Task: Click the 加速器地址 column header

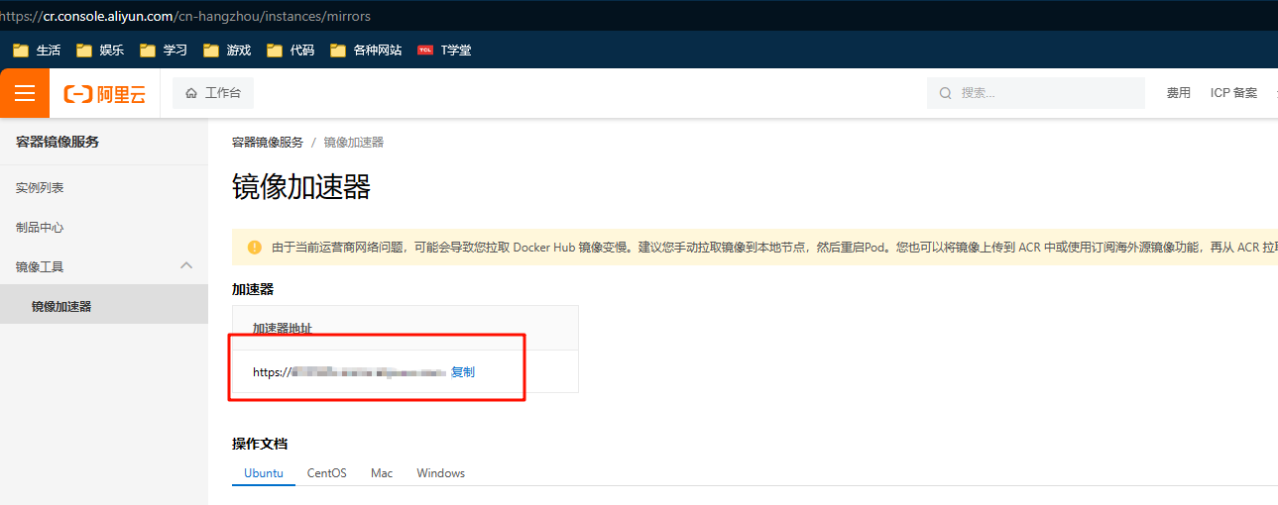Action: click(x=283, y=328)
